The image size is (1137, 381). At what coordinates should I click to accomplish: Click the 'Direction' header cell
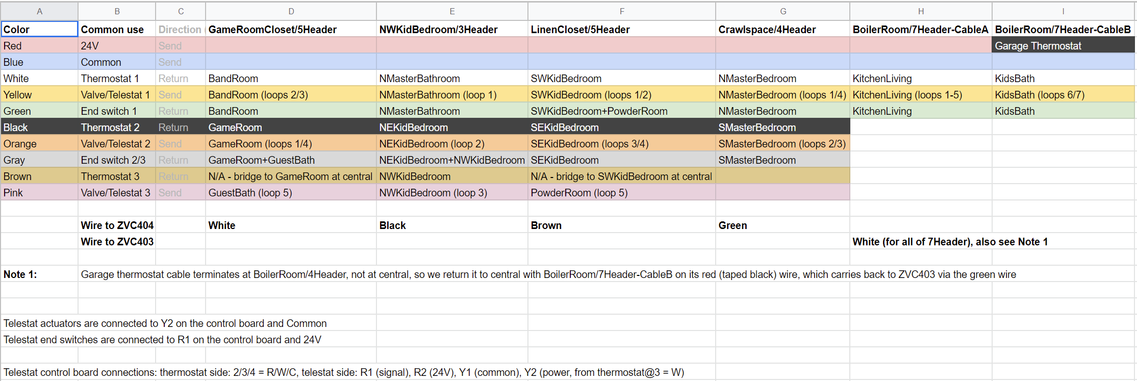click(x=181, y=29)
